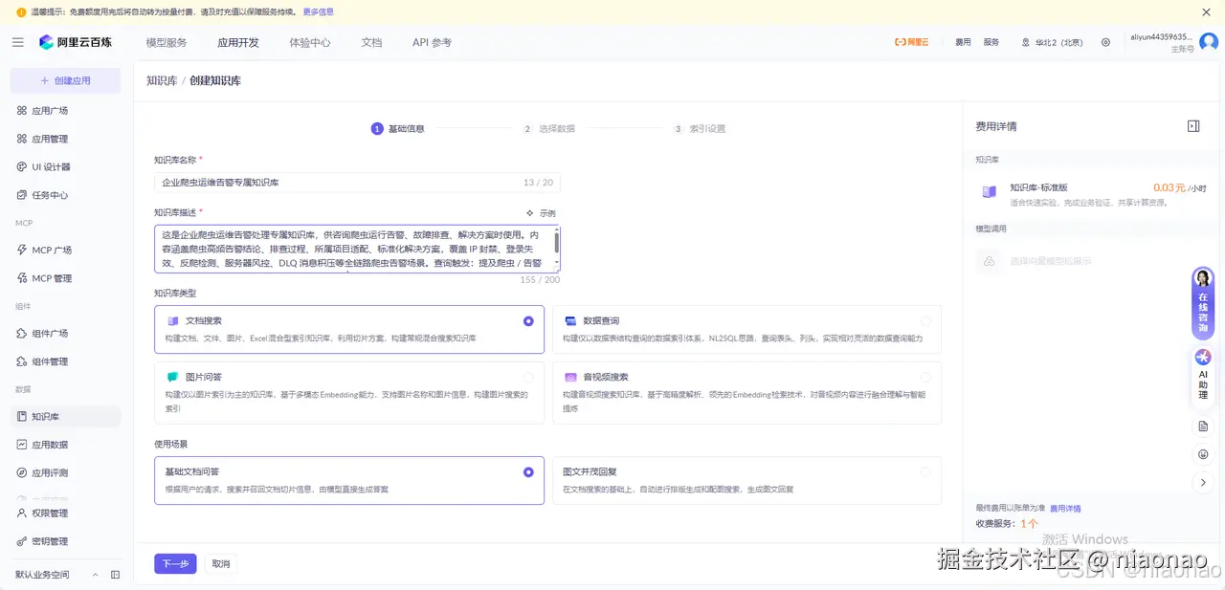Open the 模型服务 menu

click(x=165, y=42)
